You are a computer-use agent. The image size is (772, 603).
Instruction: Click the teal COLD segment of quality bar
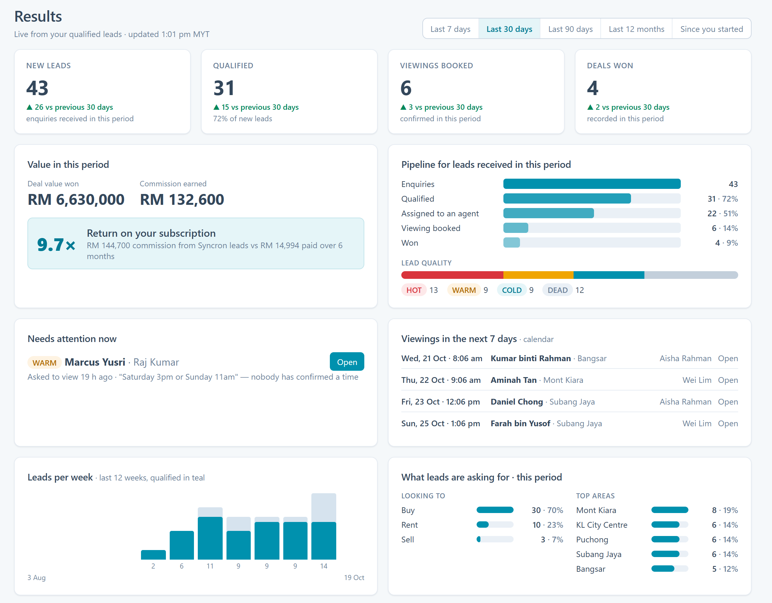coord(609,275)
